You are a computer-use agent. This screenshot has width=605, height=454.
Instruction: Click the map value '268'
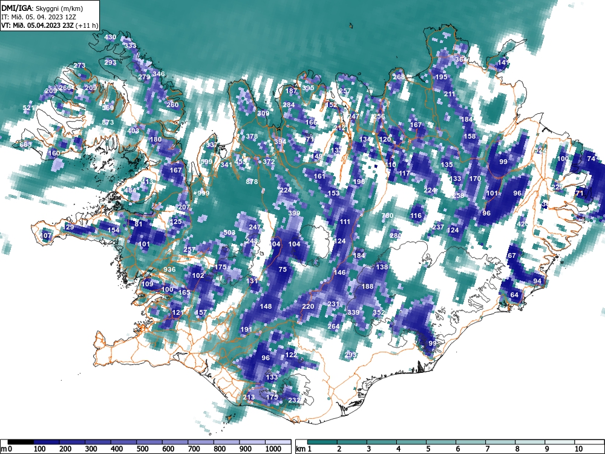tap(399, 77)
